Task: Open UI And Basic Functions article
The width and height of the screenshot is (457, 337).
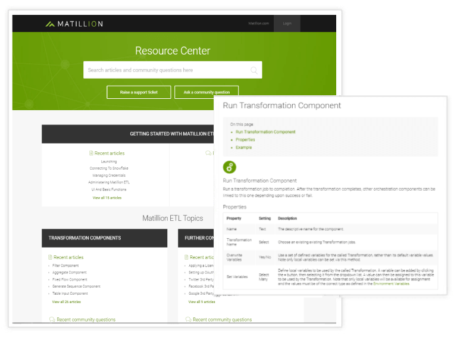Action: [109, 189]
